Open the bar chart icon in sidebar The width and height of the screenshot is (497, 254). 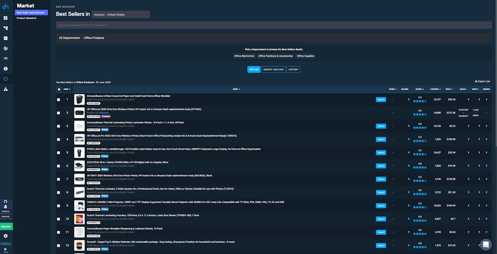point(5,38)
